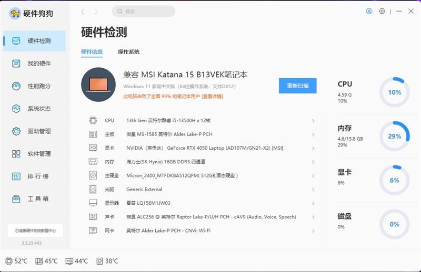
Task: Open settings via the hexagon gear icon
Action: [x=382, y=11]
